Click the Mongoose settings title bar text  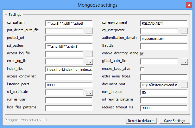click(97, 5)
